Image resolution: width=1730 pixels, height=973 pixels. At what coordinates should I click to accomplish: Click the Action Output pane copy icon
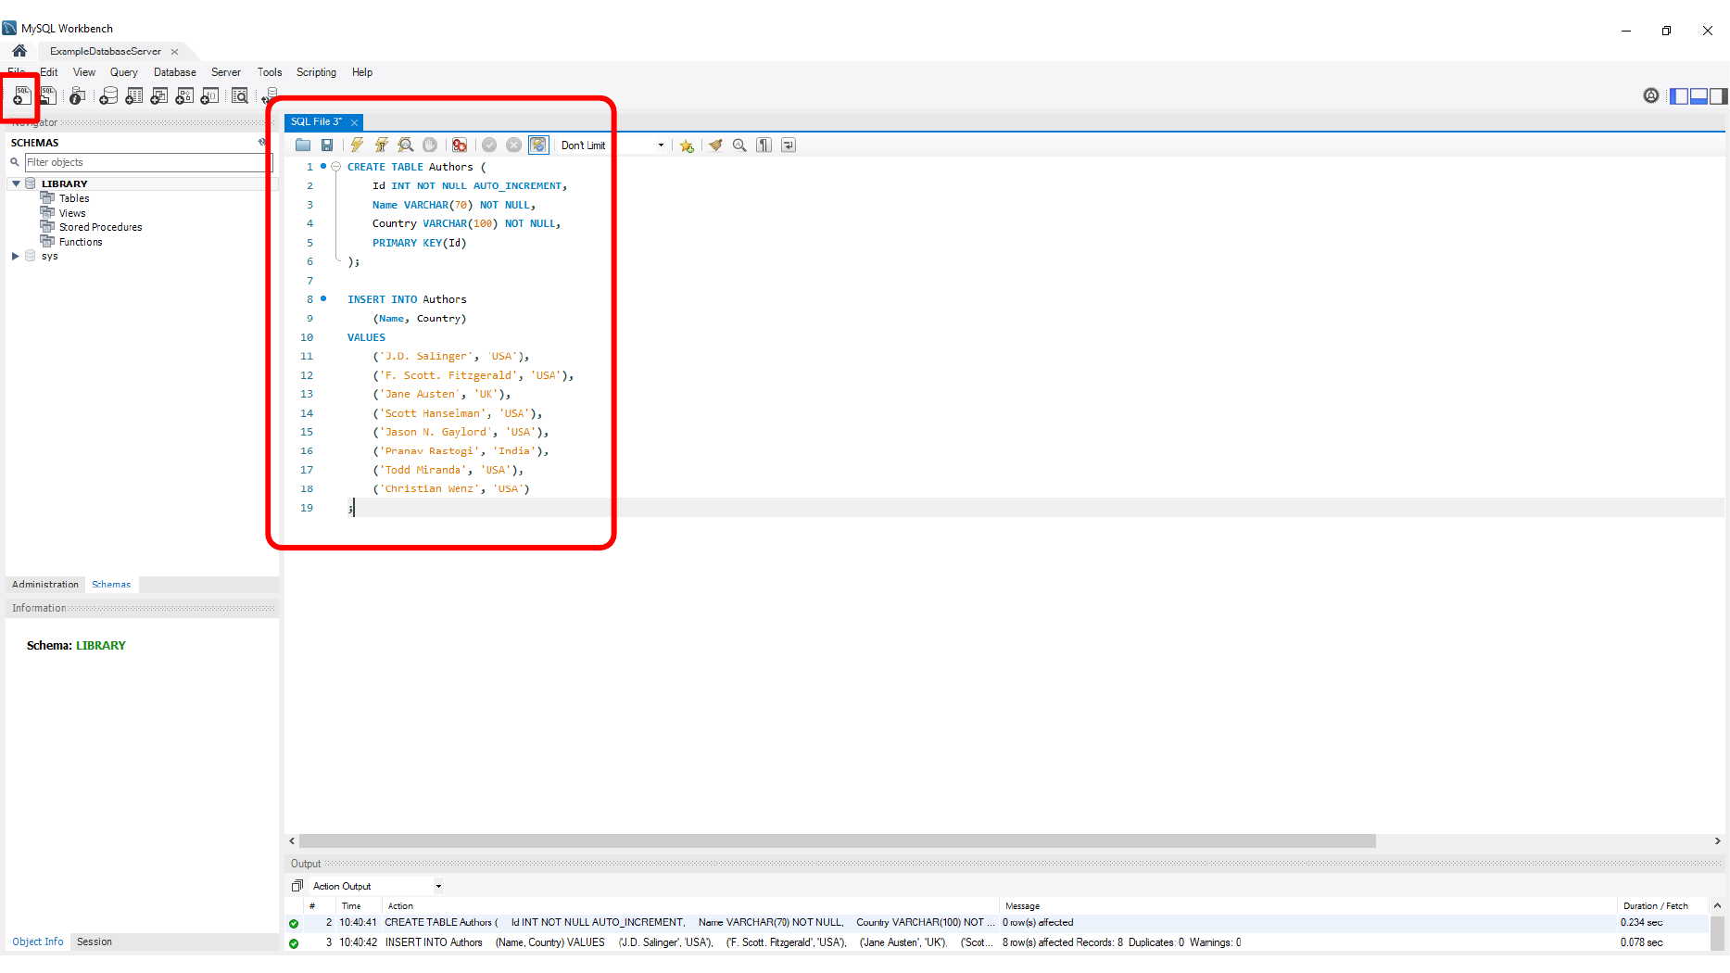[297, 886]
